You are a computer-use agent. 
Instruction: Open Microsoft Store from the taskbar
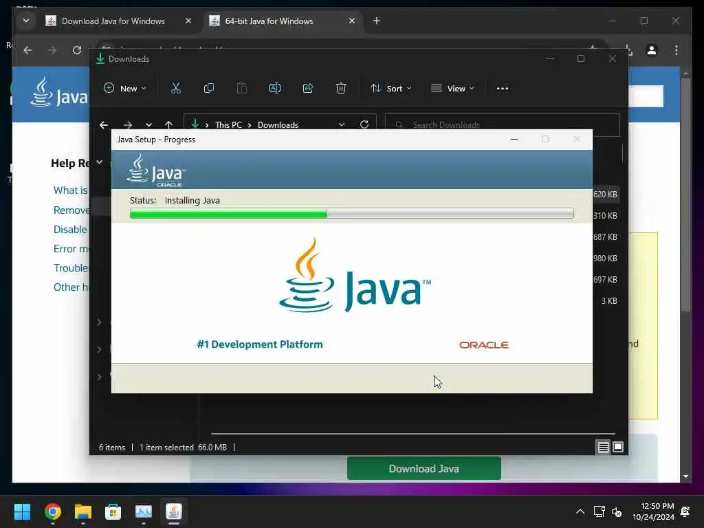pyautogui.click(x=113, y=511)
